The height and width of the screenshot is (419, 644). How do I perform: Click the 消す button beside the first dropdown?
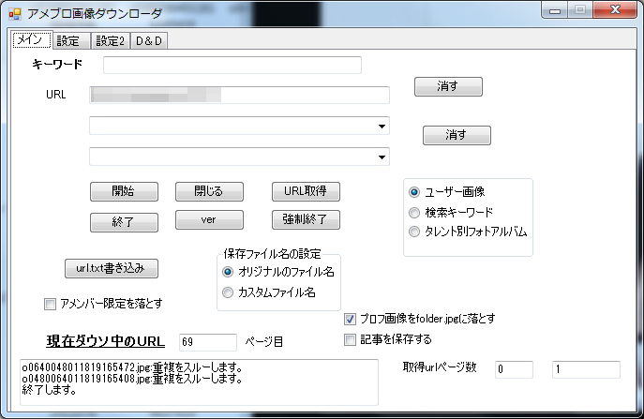coord(457,135)
